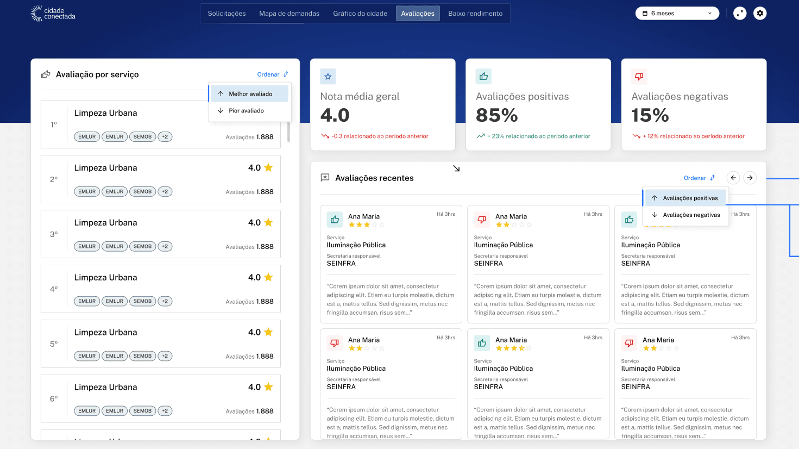Open Ordenar in Avaliação por serviço

pyautogui.click(x=273, y=74)
